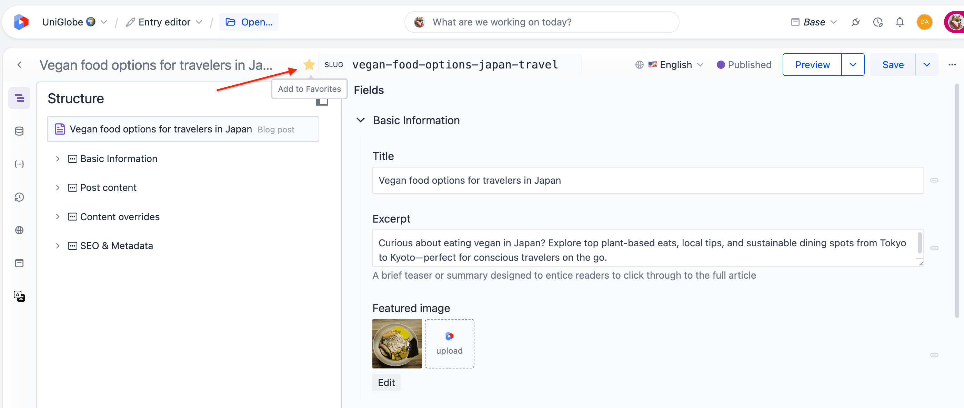Click the plug integrations icon
This screenshot has height=408, width=964.
pyautogui.click(x=855, y=22)
